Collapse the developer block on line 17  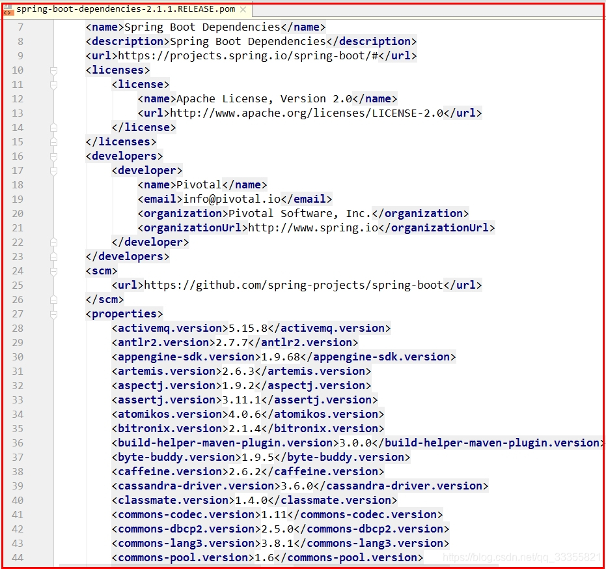[54, 171]
